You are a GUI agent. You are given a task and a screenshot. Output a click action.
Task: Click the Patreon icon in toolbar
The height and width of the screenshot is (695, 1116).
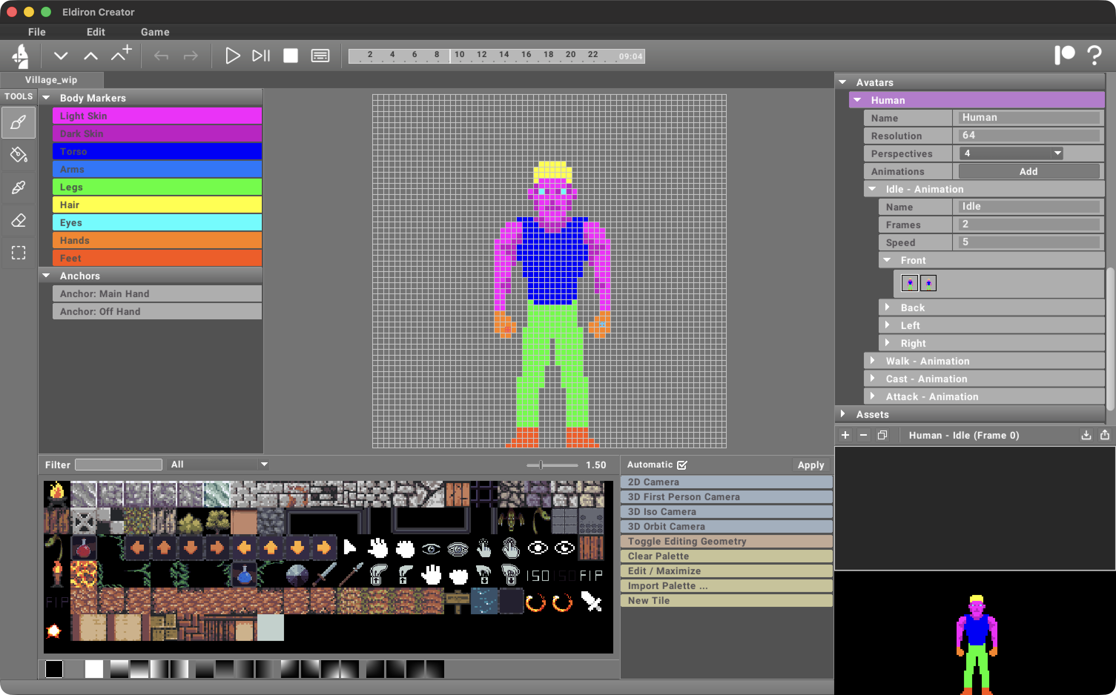1064,55
